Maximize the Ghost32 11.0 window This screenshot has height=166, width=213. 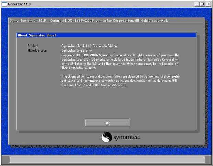coord(202,4)
